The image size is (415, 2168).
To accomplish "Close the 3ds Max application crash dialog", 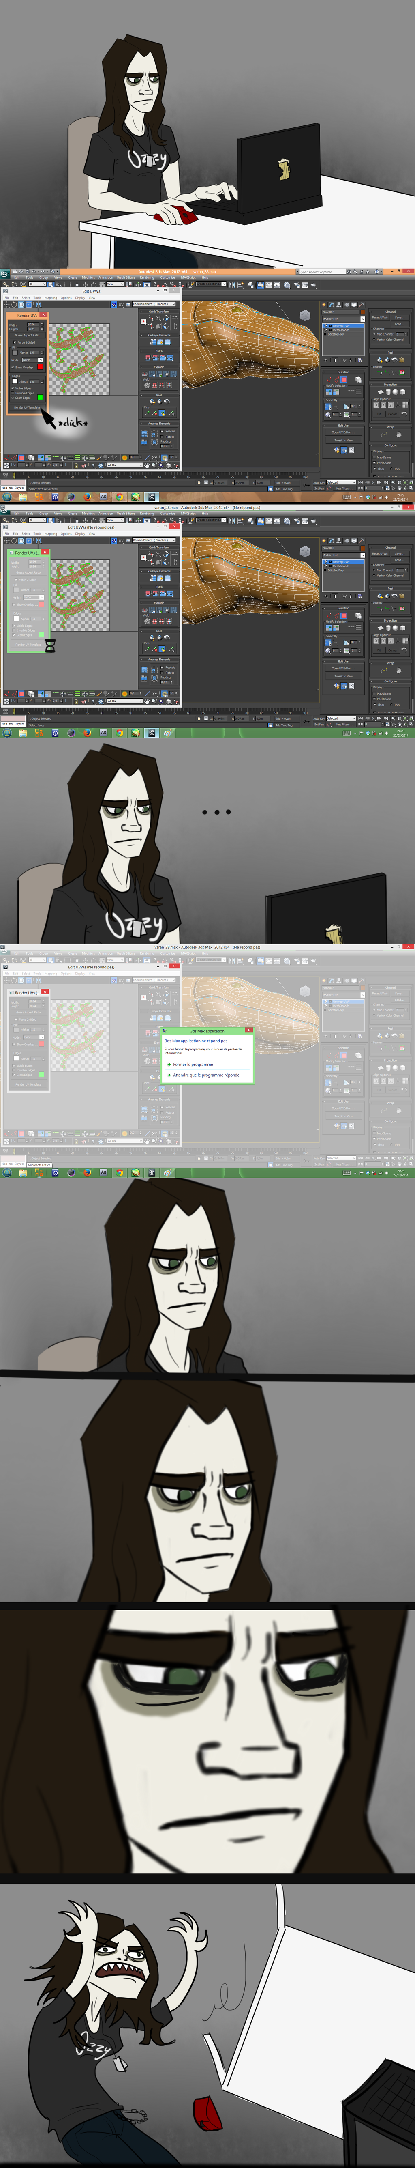I will point(249,1031).
